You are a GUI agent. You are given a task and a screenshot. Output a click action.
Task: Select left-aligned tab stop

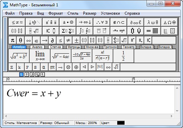click(x=21, y=74)
